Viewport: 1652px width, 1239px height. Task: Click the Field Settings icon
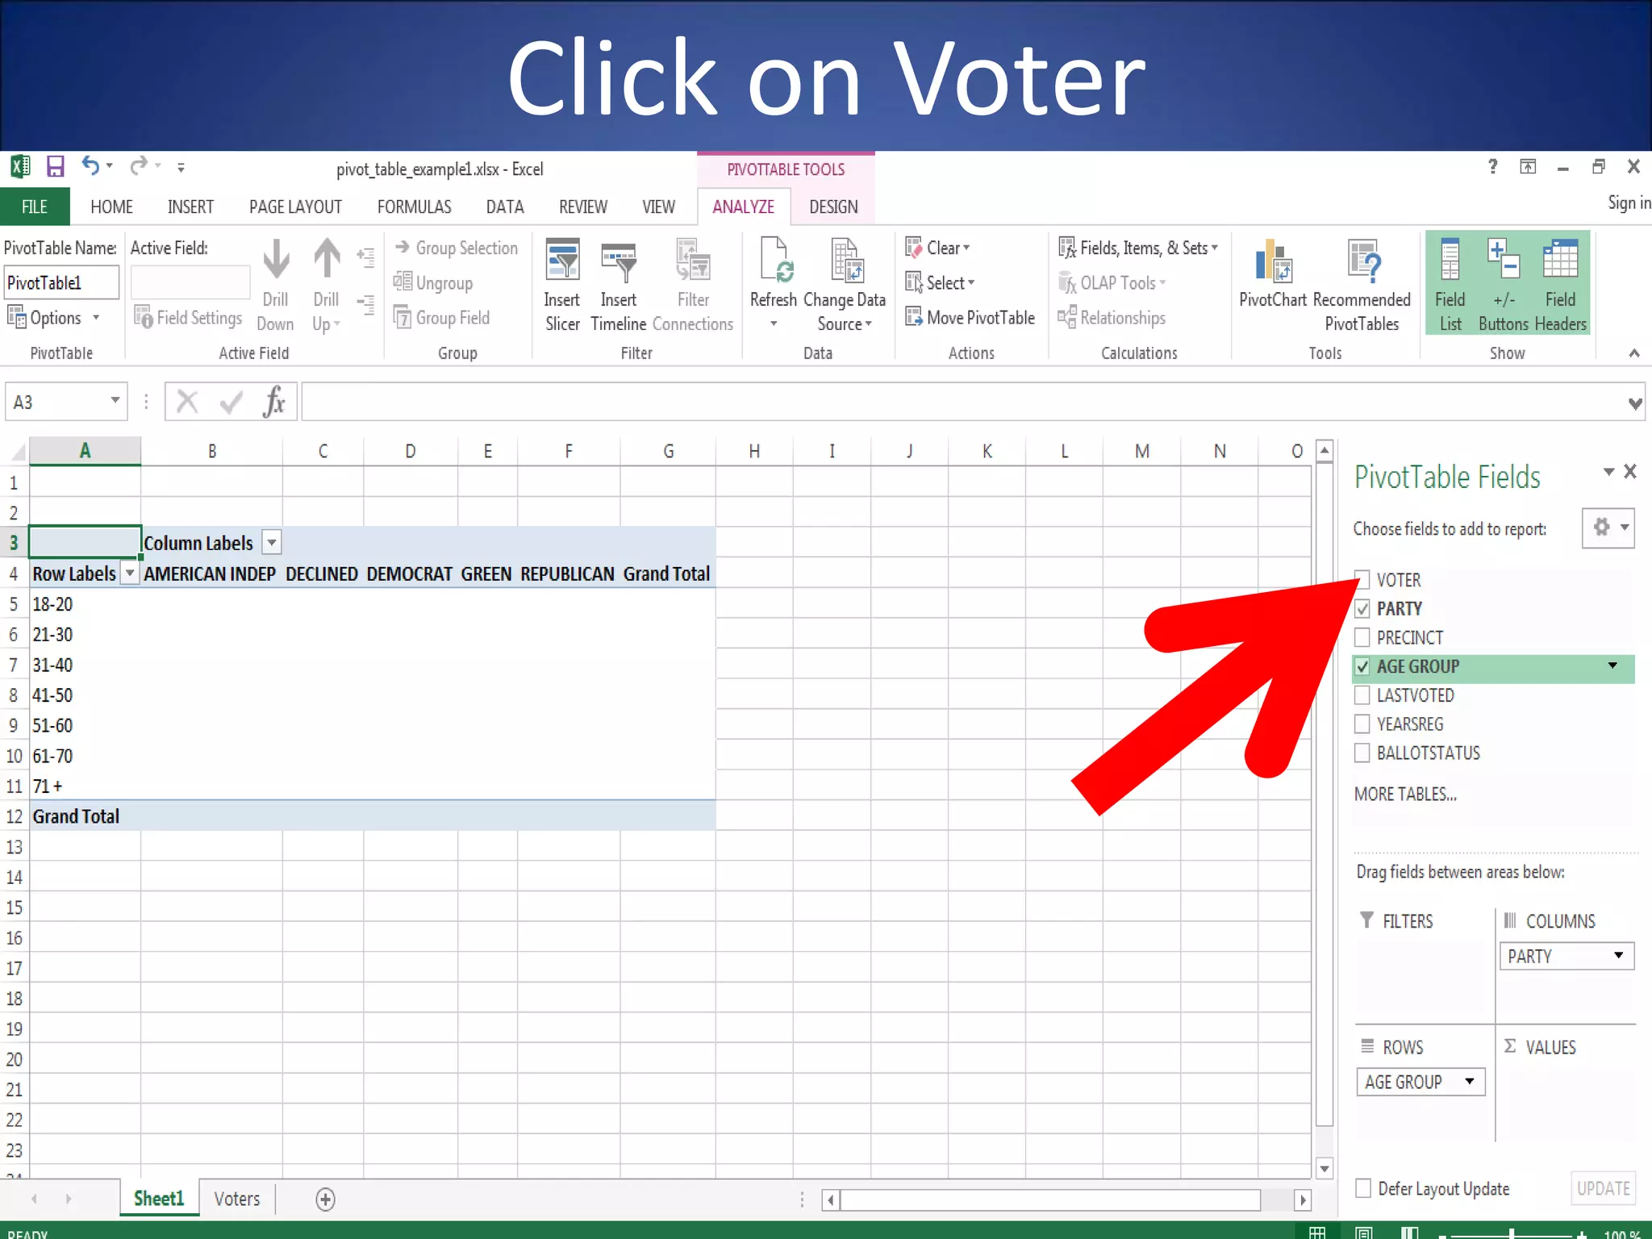(x=143, y=317)
